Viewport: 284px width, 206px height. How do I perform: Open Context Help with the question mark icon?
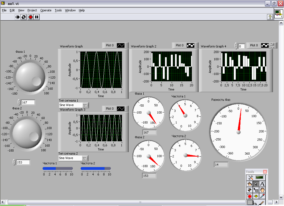(x=270, y=17)
